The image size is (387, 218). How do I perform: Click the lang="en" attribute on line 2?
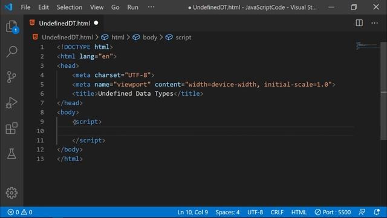coord(96,56)
